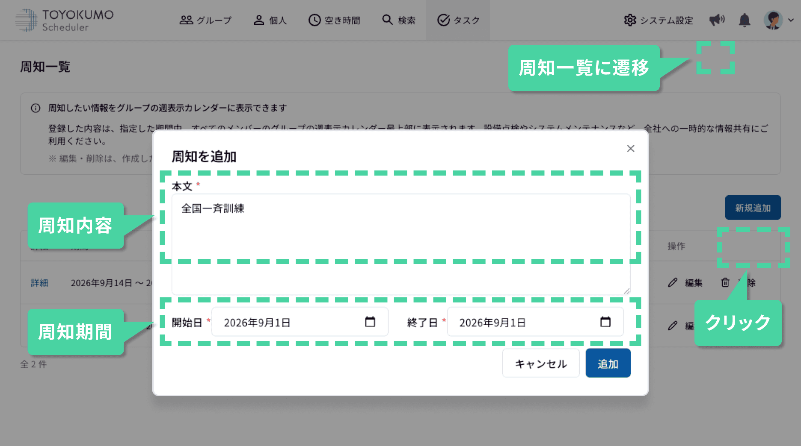Click the magnifier icon beside 検索

[387, 20]
